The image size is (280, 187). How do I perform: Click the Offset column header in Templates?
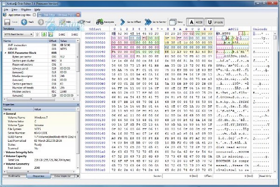pos(54,41)
